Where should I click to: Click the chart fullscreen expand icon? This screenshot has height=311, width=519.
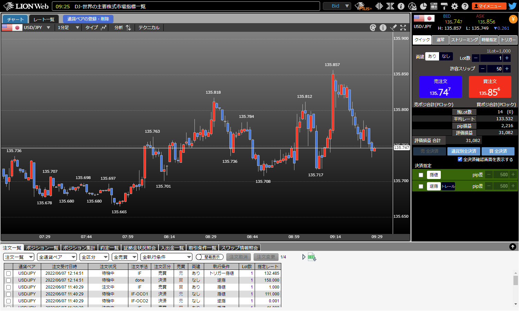click(x=403, y=28)
